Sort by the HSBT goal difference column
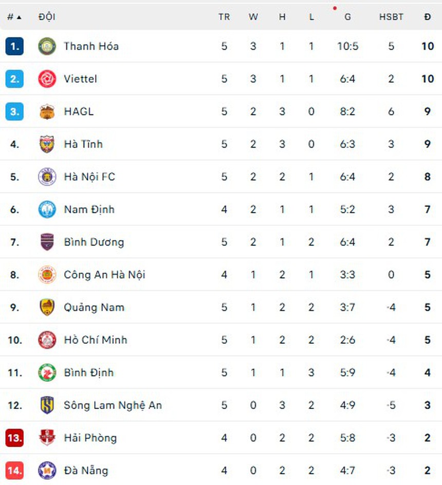Viewport: 442px width, 485px height. (x=391, y=16)
